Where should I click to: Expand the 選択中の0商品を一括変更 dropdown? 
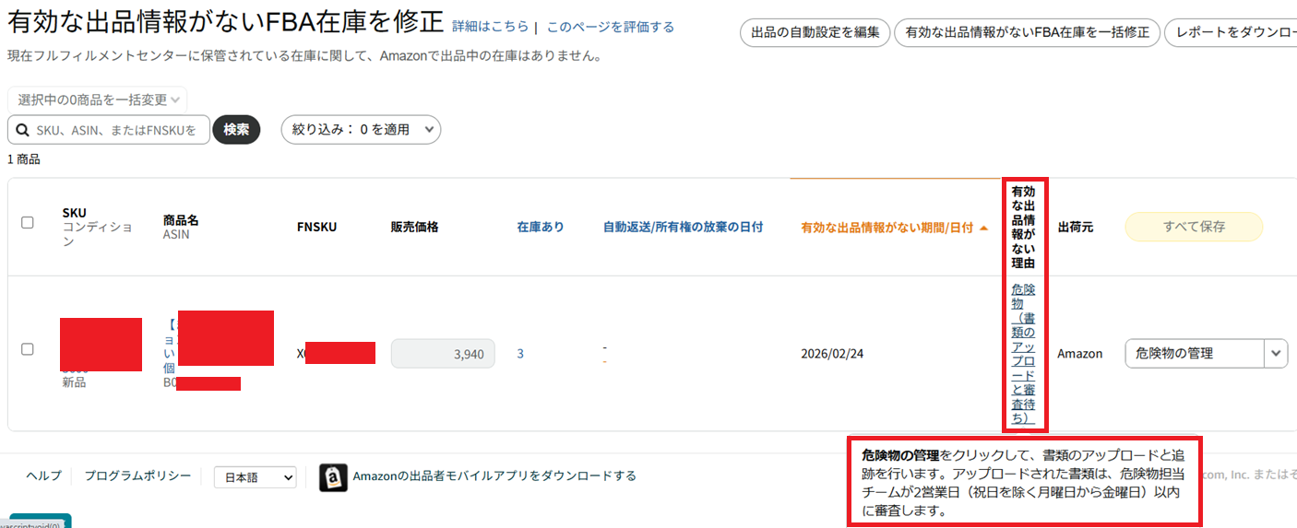tap(97, 100)
